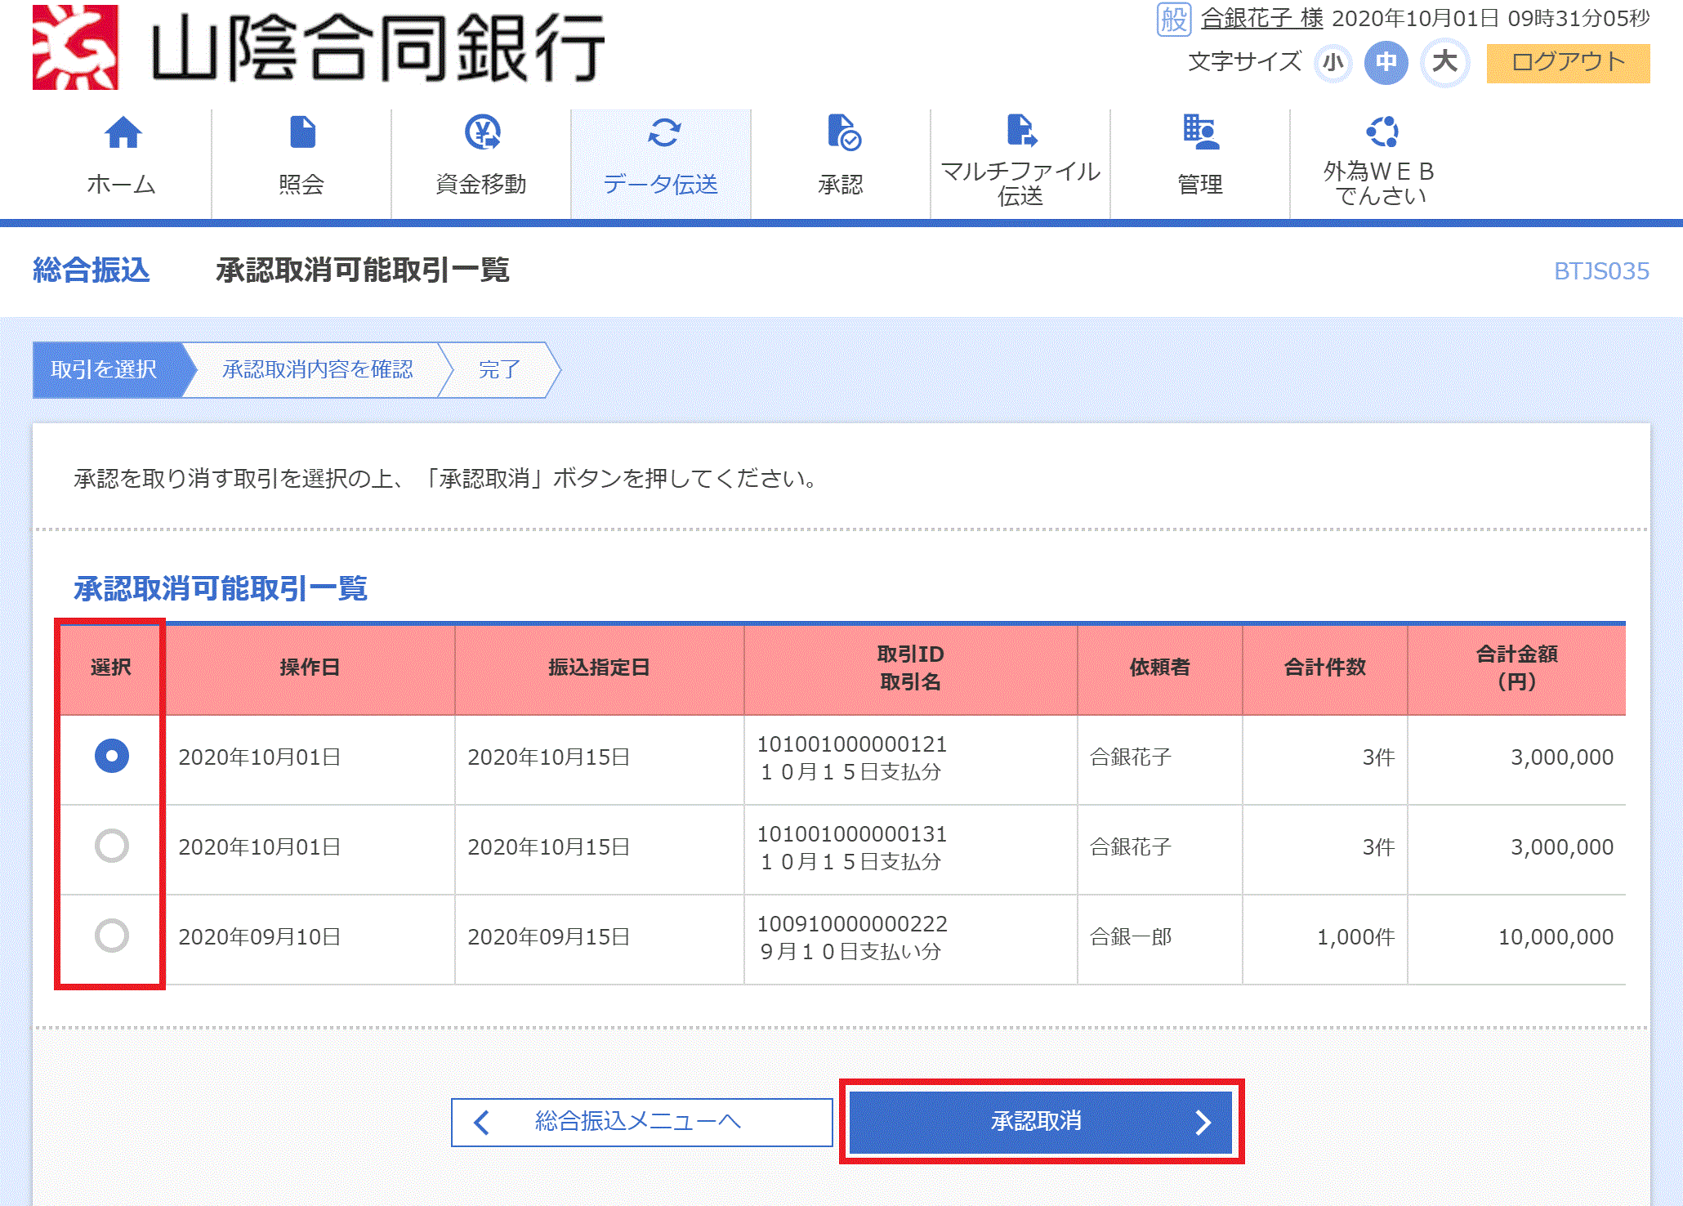This screenshot has height=1206, width=1683.
Task: Click the 承認取消可能取引一覧 section heading
Action: tap(221, 588)
